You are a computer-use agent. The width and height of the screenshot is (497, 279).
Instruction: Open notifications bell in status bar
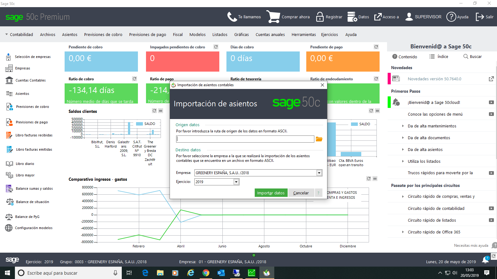coord(485,260)
